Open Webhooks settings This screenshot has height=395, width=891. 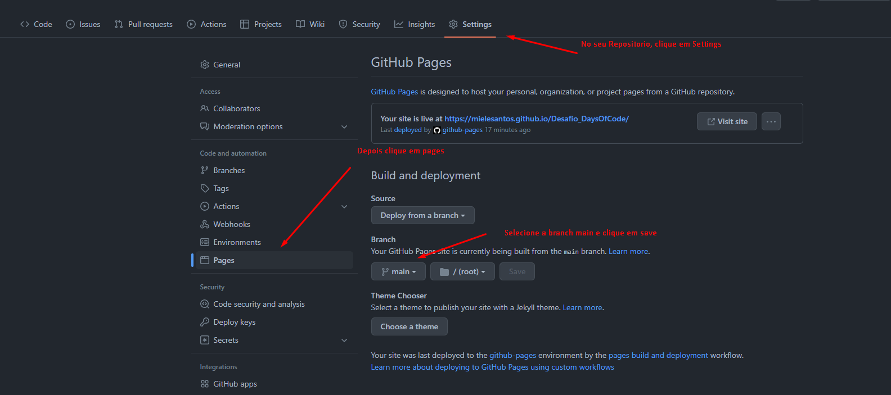tap(274, 224)
